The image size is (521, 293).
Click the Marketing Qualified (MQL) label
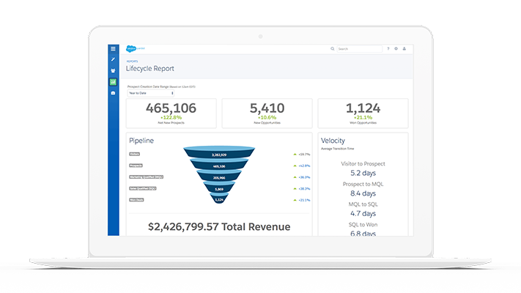point(146,177)
